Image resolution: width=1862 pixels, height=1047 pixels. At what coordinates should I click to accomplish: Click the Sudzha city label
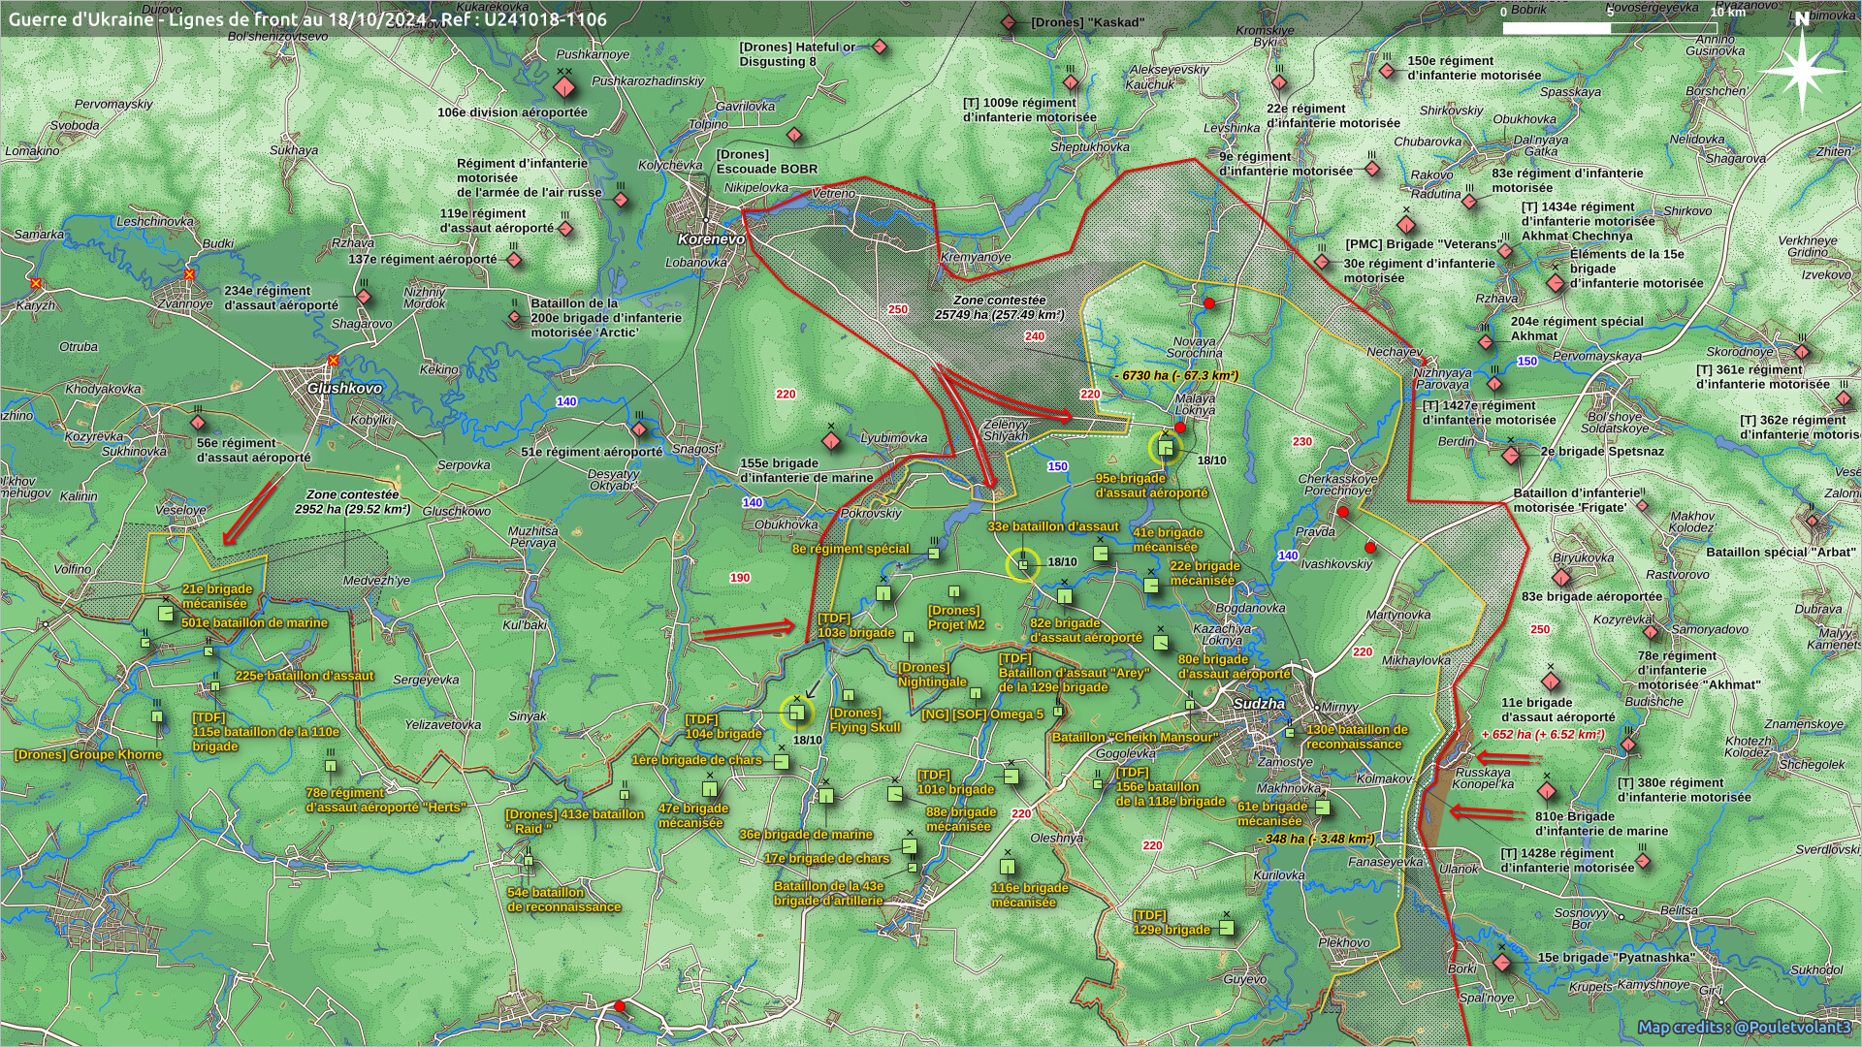[1259, 704]
